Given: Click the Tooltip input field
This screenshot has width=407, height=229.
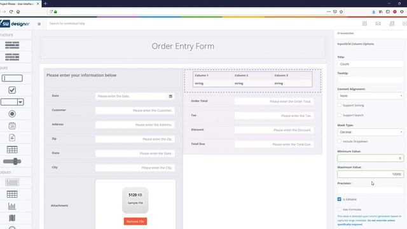Looking at the screenshot, I should (370, 80).
